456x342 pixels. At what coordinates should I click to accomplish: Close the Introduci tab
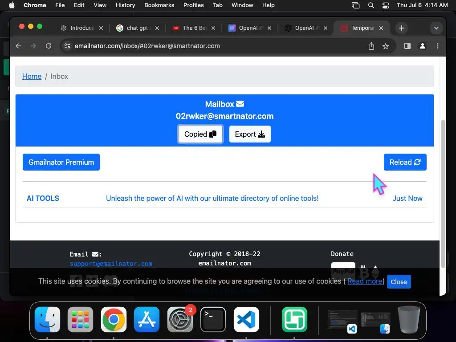pyautogui.click(x=101, y=28)
